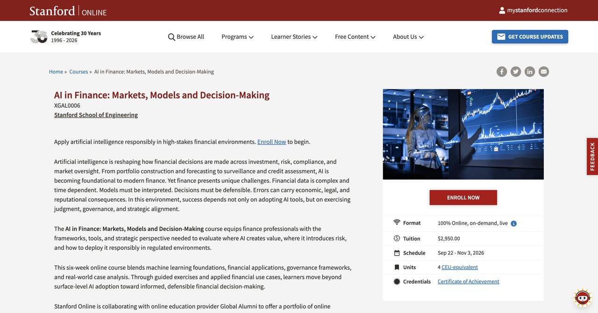
Task: Open the mystanfordconnection account link
Action: pyautogui.click(x=533, y=10)
